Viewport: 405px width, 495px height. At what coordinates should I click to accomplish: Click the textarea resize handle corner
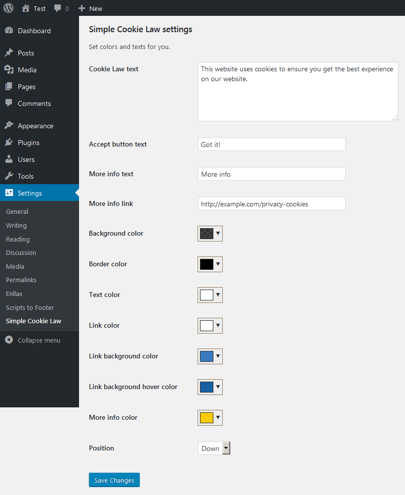(395, 118)
